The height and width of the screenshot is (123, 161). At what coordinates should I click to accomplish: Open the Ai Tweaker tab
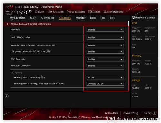(x=48, y=18)
